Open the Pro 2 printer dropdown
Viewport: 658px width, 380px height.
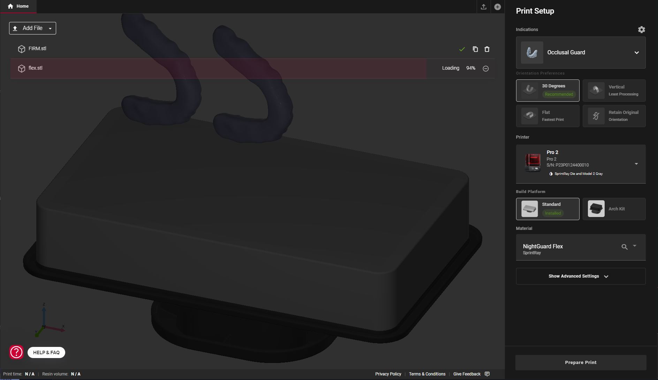[x=636, y=164]
